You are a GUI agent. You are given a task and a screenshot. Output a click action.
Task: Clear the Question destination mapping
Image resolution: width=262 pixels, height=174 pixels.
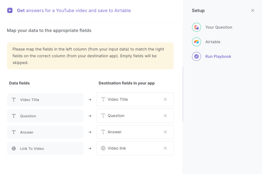point(165,116)
